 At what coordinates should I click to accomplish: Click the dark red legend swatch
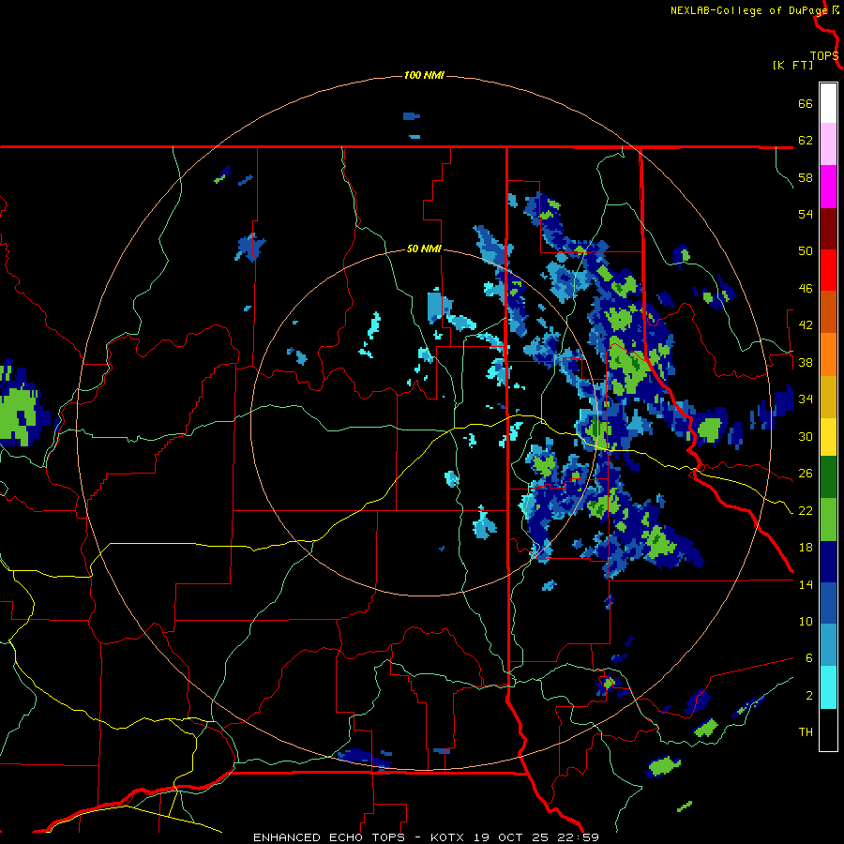click(x=828, y=228)
